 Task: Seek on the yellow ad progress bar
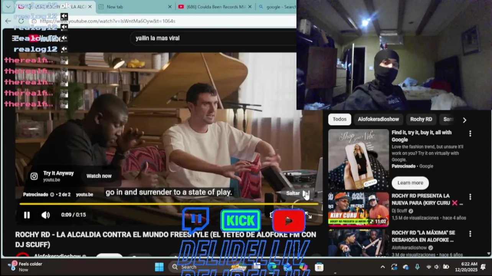coord(169,204)
